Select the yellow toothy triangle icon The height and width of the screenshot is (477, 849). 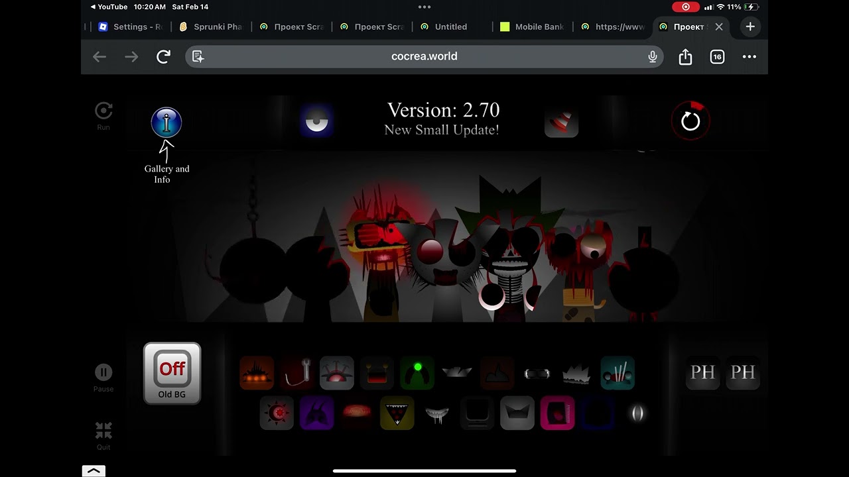tap(397, 413)
